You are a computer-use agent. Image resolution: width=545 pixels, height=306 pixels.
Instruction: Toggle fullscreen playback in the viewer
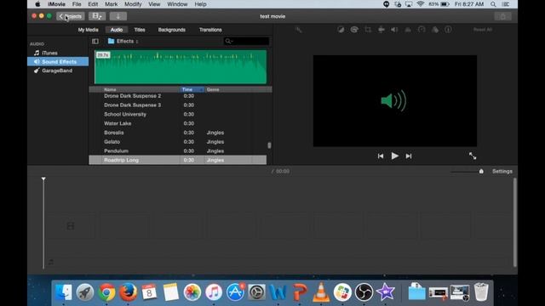pyautogui.click(x=473, y=156)
